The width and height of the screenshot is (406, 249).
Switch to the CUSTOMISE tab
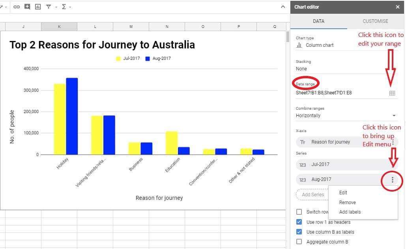(375, 21)
